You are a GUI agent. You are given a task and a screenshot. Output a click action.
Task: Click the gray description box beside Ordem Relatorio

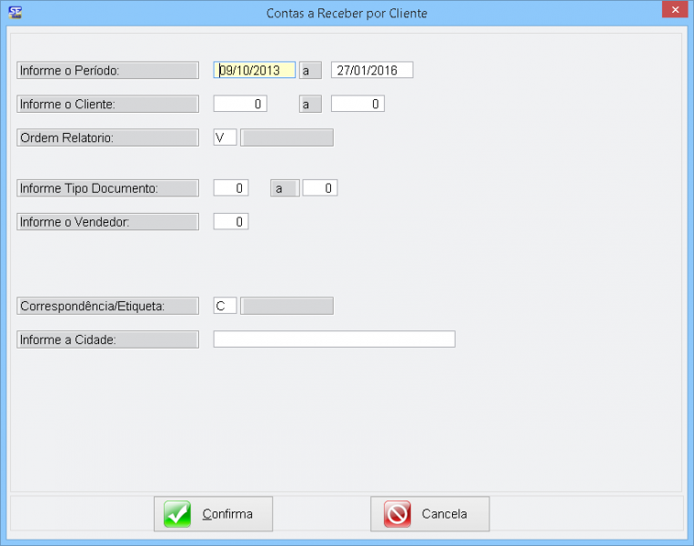tap(287, 137)
